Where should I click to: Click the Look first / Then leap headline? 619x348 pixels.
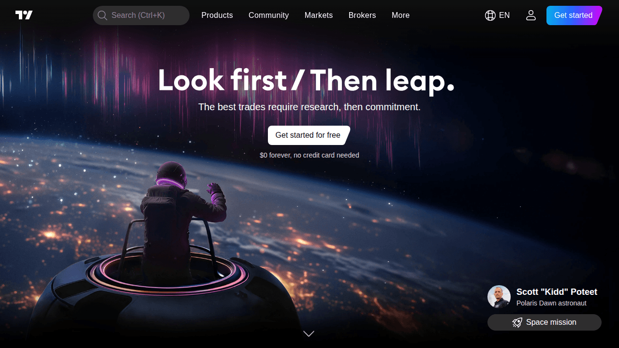pyautogui.click(x=307, y=80)
